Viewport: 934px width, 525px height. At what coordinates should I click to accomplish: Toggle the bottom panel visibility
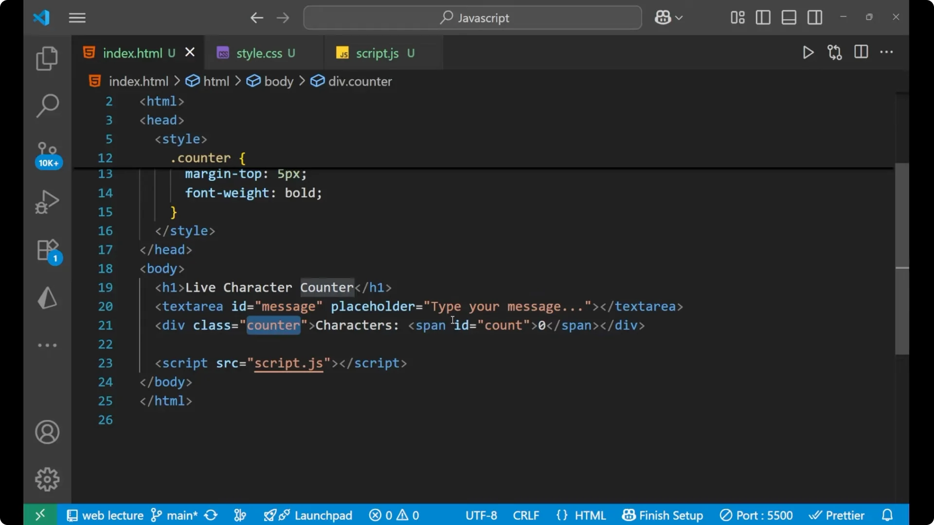789,17
